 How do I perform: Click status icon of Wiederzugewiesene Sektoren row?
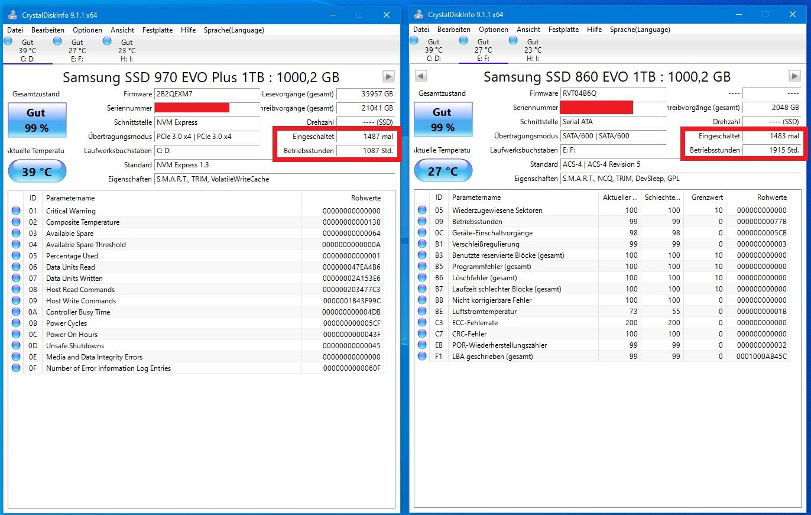point(422,210)
